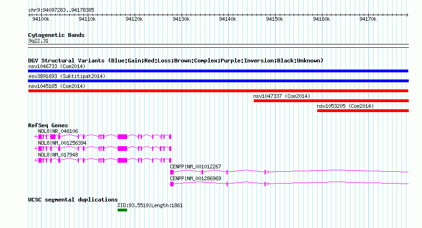Click the nsv1053205 (Coe2014) label
Viewport: 422px width, 228px height.
click(x=345, y=106)
